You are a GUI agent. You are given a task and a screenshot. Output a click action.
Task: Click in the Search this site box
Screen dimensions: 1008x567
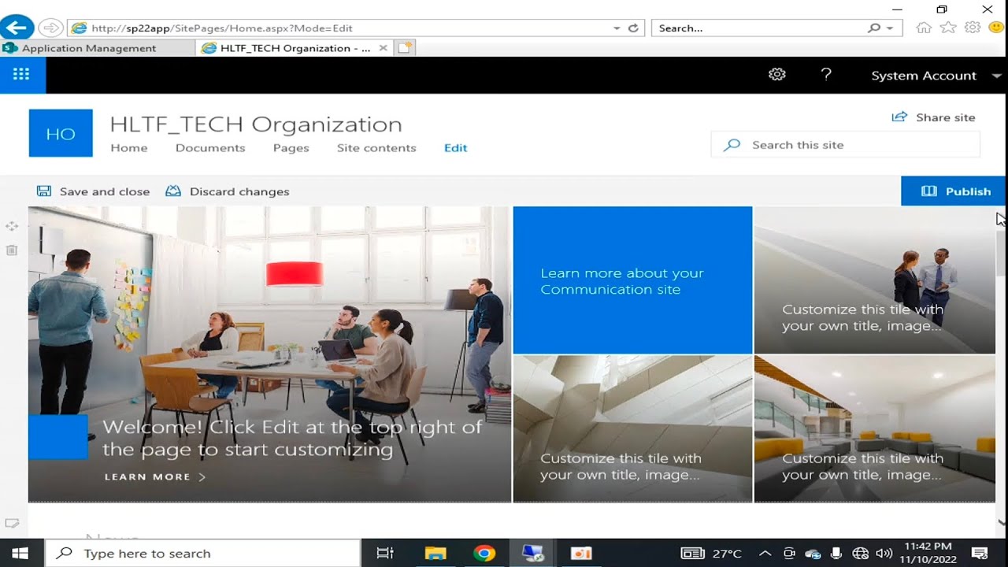tap(846, 145)
